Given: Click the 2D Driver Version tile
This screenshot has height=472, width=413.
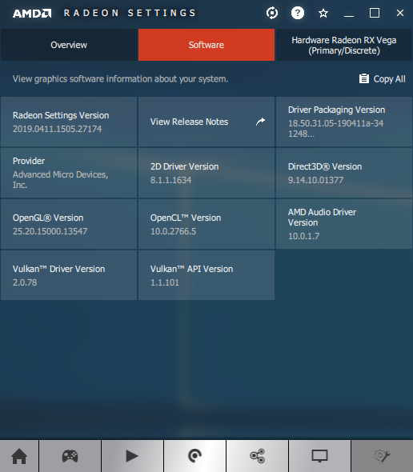Looking at the screenshot, I should click(206, 173).
